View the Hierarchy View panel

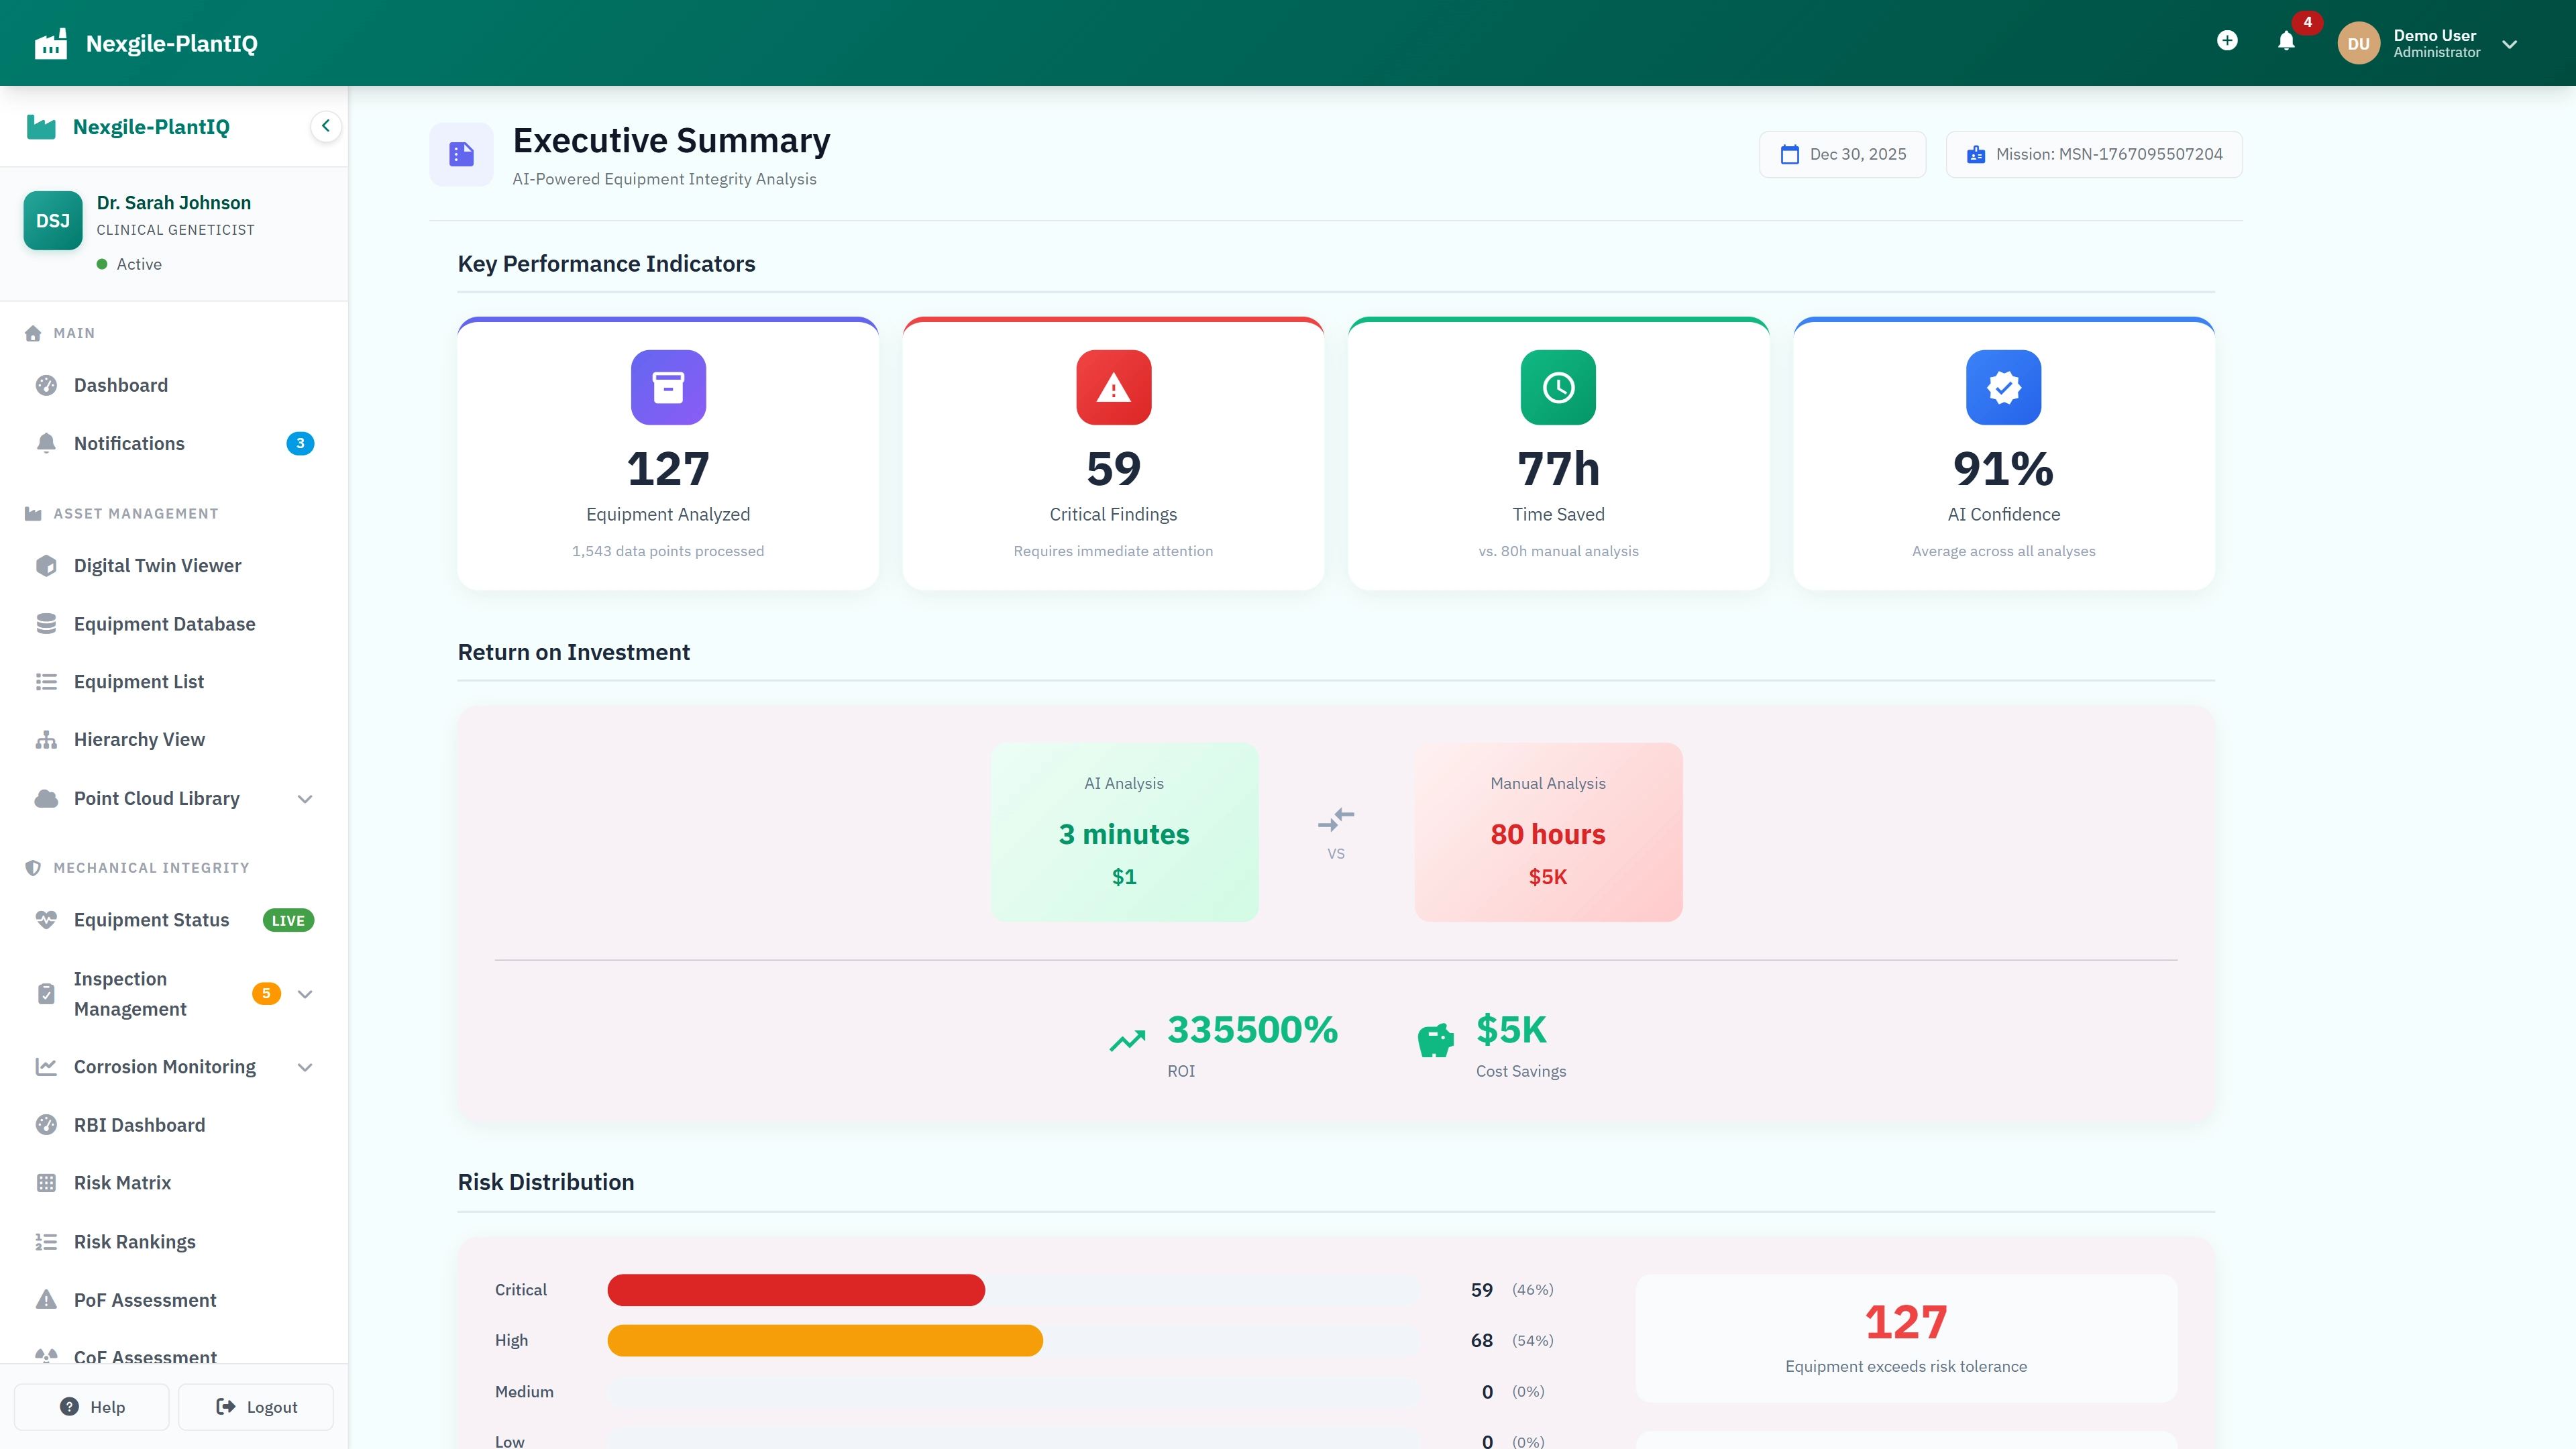tap(140, 739)
